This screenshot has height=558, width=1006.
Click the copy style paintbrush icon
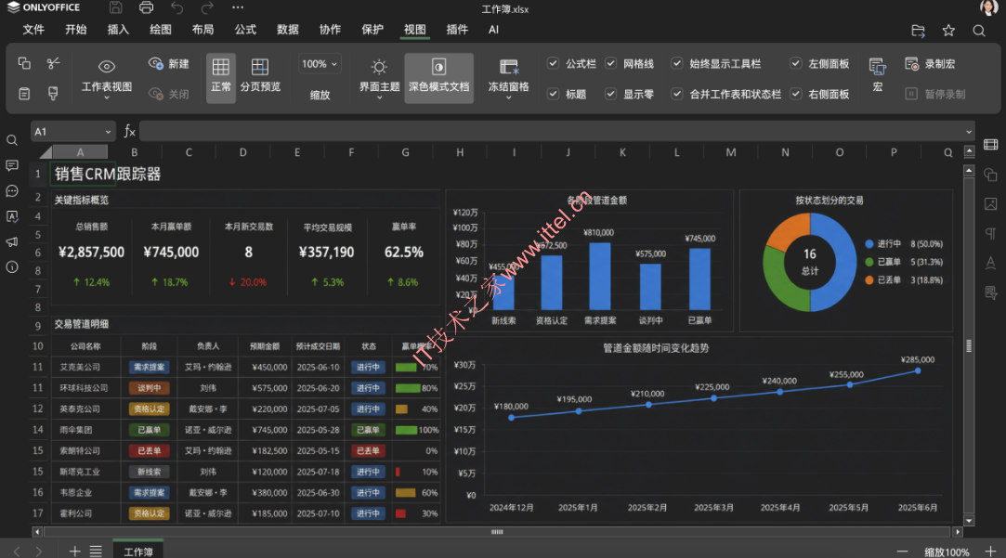[x=53, y=94]
